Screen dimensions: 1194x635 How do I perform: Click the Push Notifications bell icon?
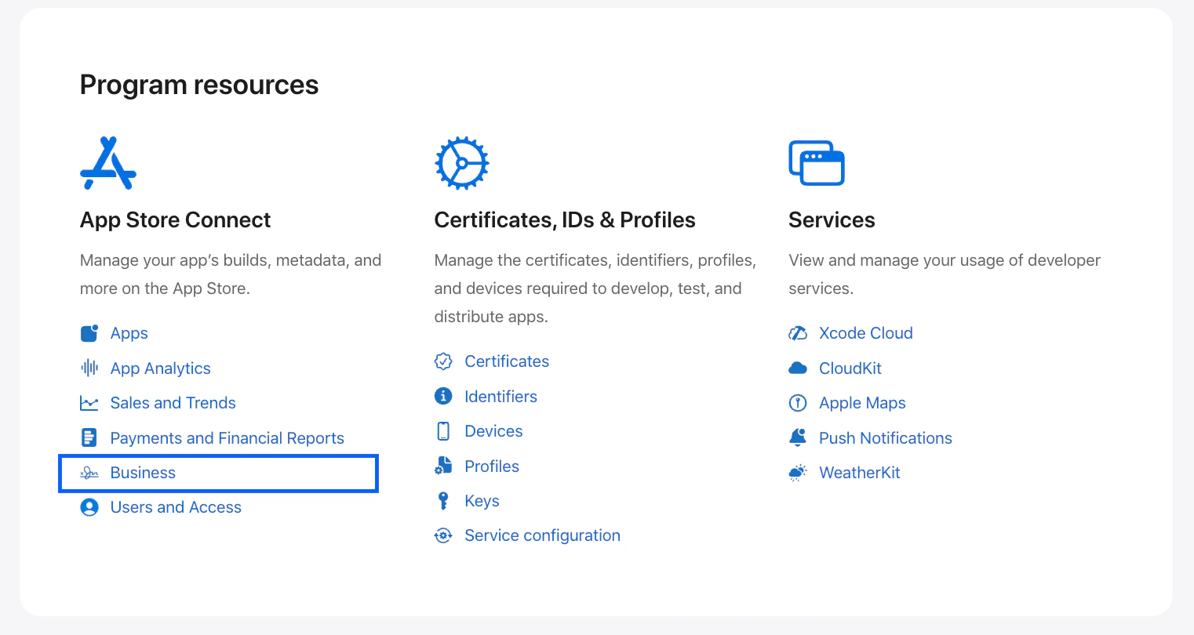pyautogui.click(x=798, y=437)
